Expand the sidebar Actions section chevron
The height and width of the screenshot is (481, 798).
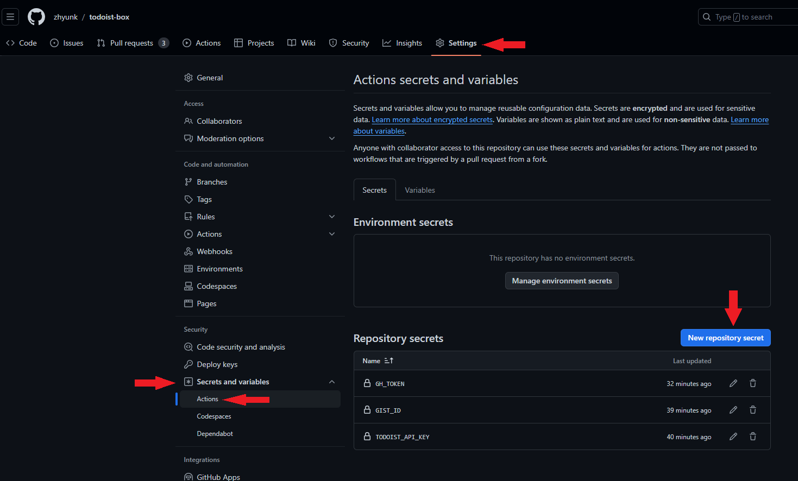(x=332, y=234)
